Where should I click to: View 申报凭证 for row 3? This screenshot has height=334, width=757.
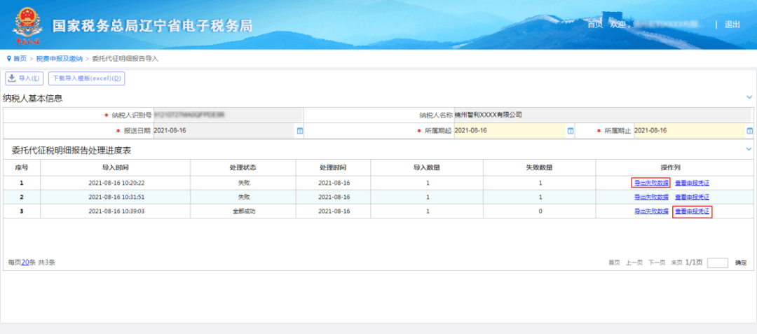pyautogui.click(x=693, y=211)
